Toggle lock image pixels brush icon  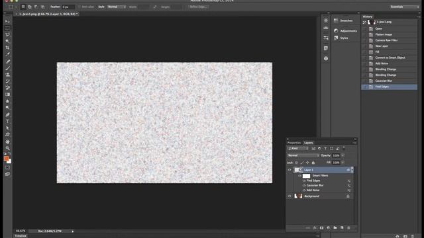pos(302,163)
